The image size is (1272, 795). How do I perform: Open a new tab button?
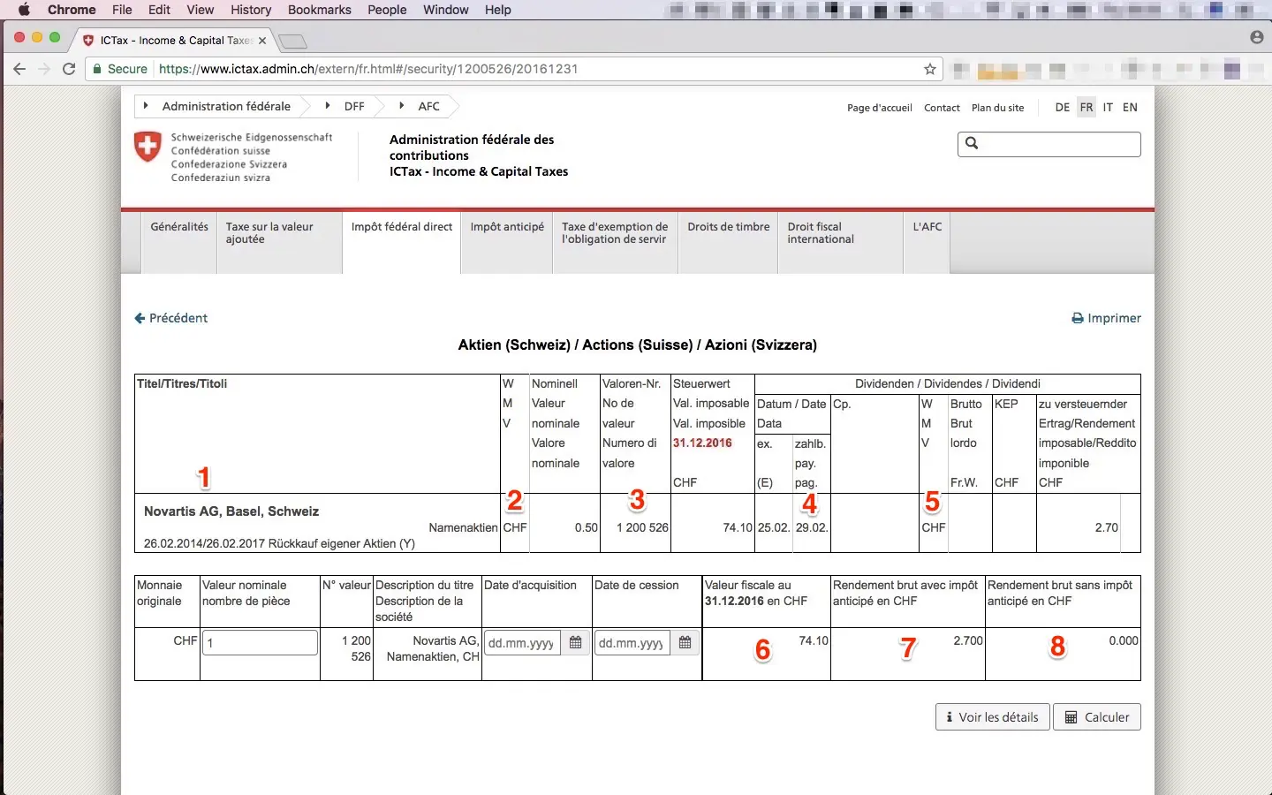(x=292, y=42)
